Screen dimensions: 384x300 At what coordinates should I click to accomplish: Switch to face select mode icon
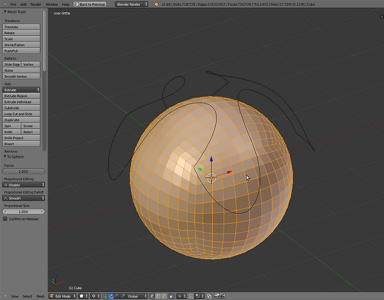coord(164,296)
